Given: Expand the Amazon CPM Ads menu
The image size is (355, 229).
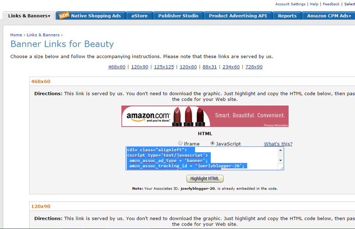Looking at the screenshot, I should (x=329, y=16).
